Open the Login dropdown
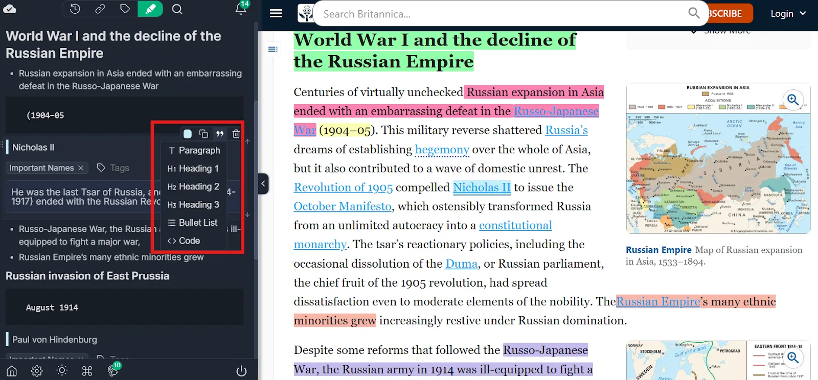The image size is (818, 380). (788, 14)
